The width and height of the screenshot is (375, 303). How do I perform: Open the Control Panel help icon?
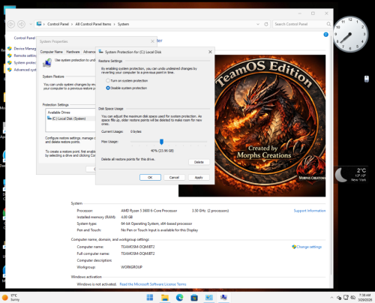pos(325,34)
